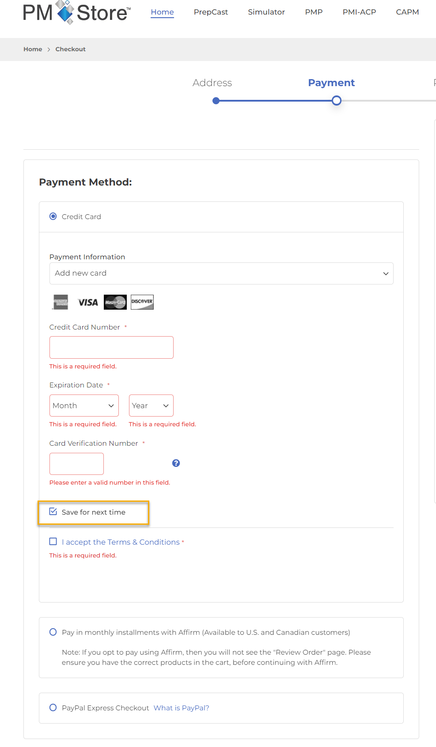Open the What is PayPal? link
Viewport: 436px width, 747px height.
coord(182,708)
